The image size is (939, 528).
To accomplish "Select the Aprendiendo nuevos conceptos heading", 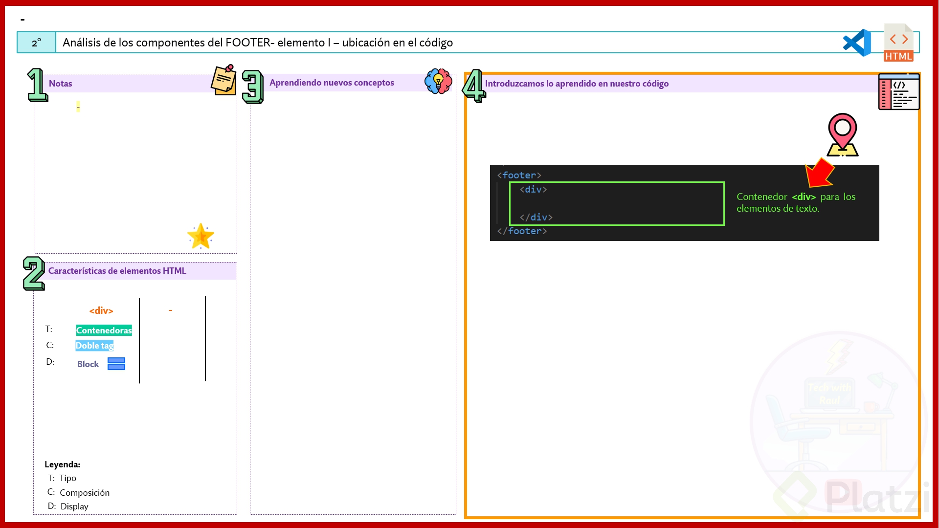I will pyautogui.click(x=332, y=83).
